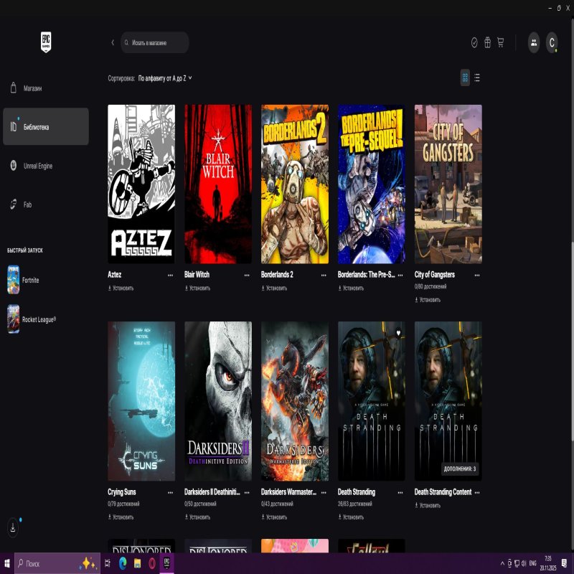Click the store search field
This screenshot has width=574, height=574.
155,42
